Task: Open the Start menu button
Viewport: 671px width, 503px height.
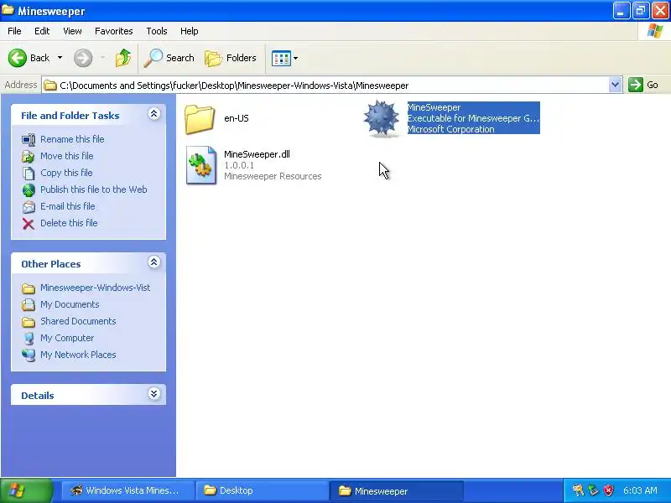Action: point(27,490)
